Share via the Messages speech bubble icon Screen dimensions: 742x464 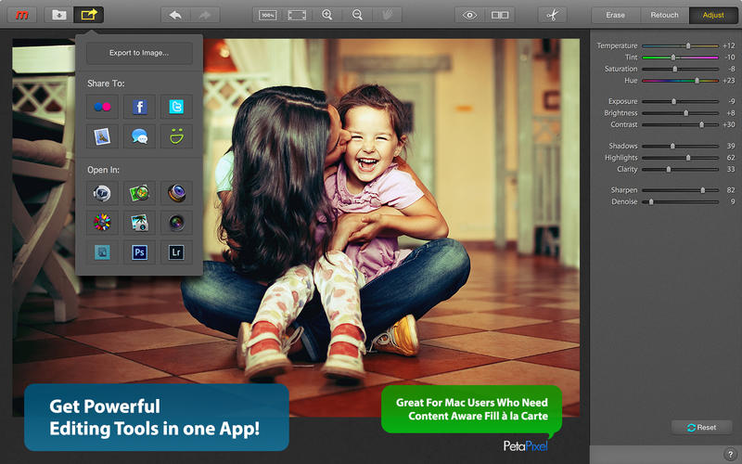140,136
